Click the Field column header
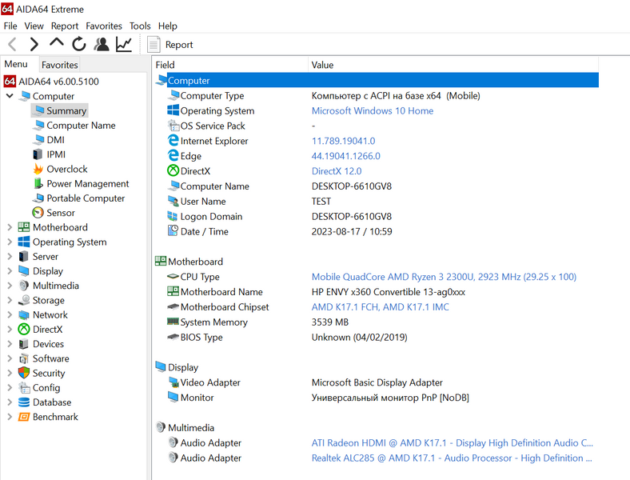630x480 pixels. pos(230,65)
